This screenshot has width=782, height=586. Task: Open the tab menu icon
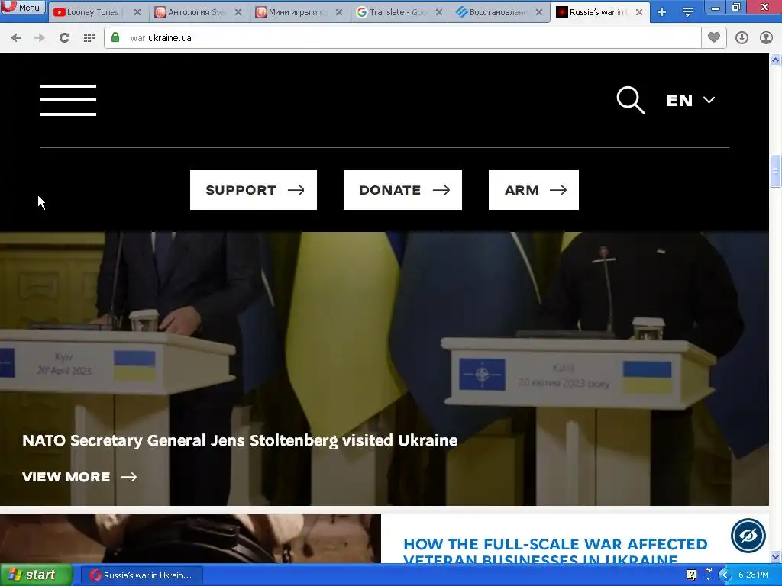point(687,12)
